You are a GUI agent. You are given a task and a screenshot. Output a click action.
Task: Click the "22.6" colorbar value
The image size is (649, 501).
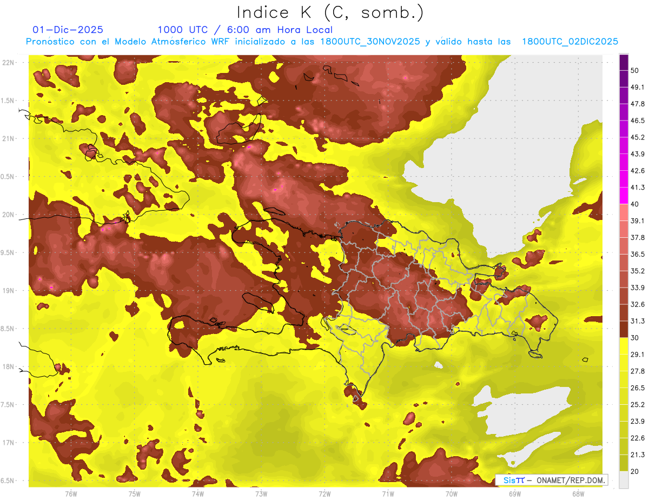[638, 438]
